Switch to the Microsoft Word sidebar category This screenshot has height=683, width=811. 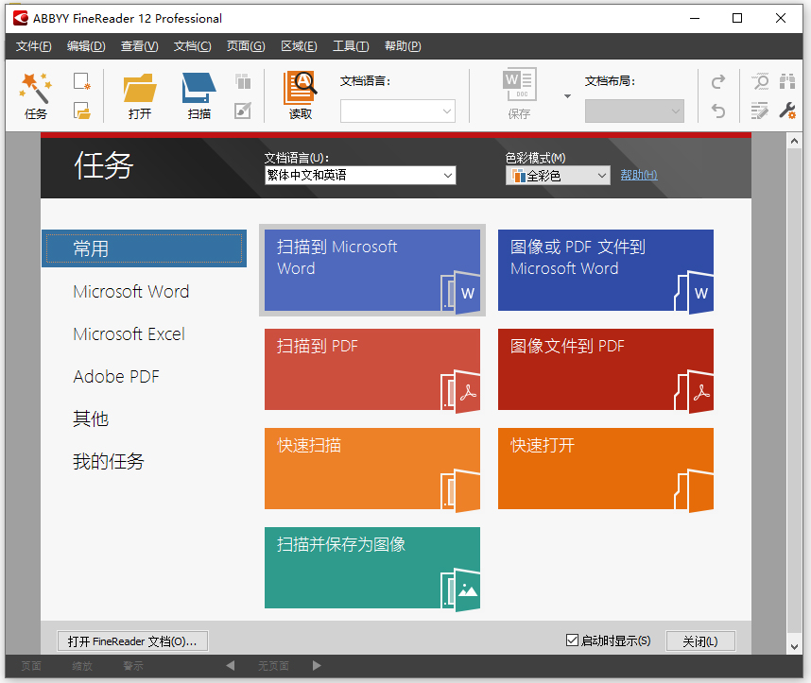tap(130, 292)
